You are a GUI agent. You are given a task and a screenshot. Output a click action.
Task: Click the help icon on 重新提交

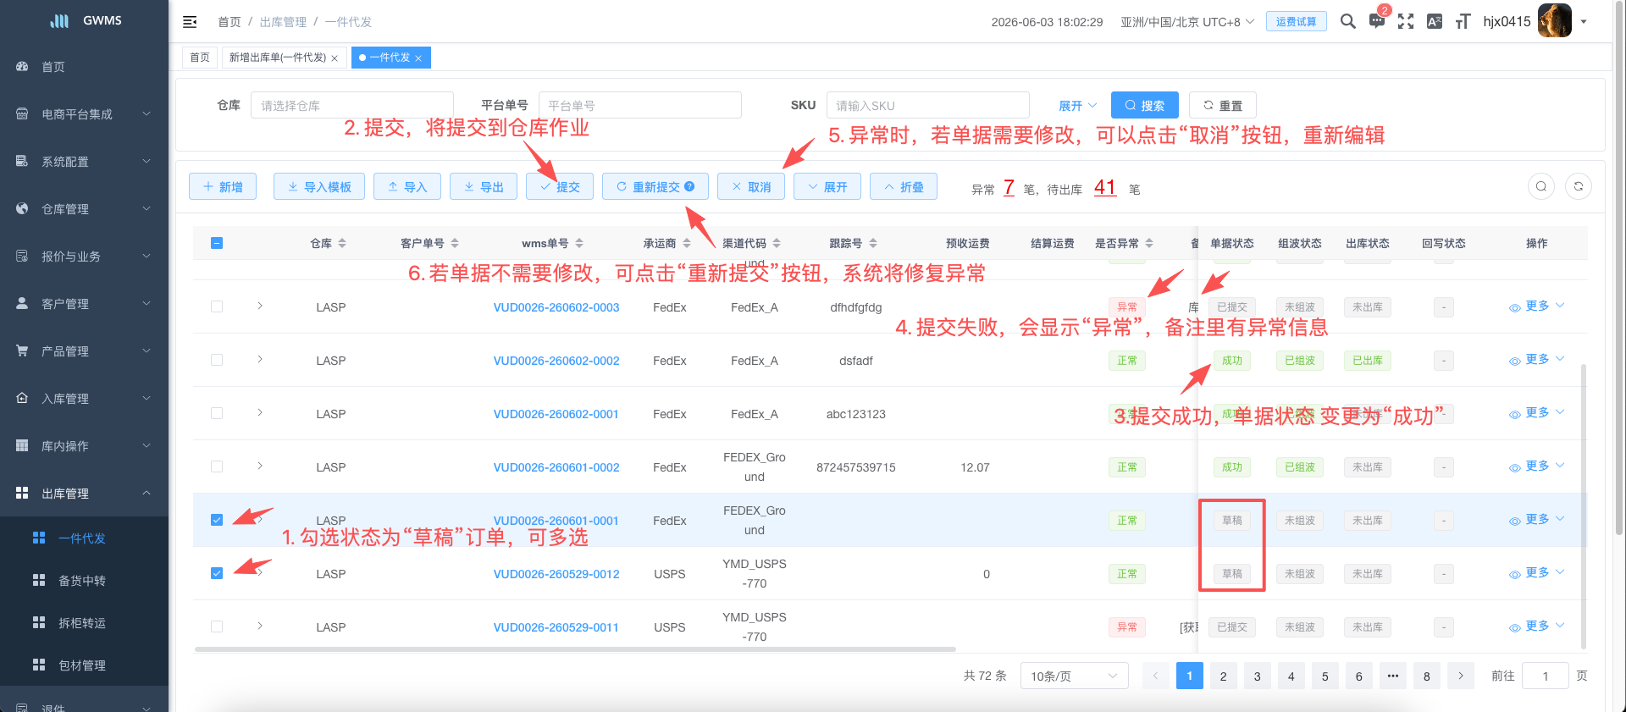[x=689, y=186]
